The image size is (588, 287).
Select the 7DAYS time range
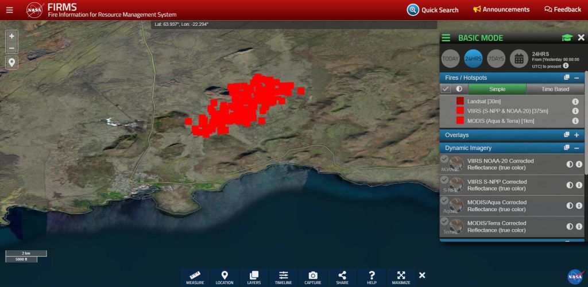click(496, 59)
